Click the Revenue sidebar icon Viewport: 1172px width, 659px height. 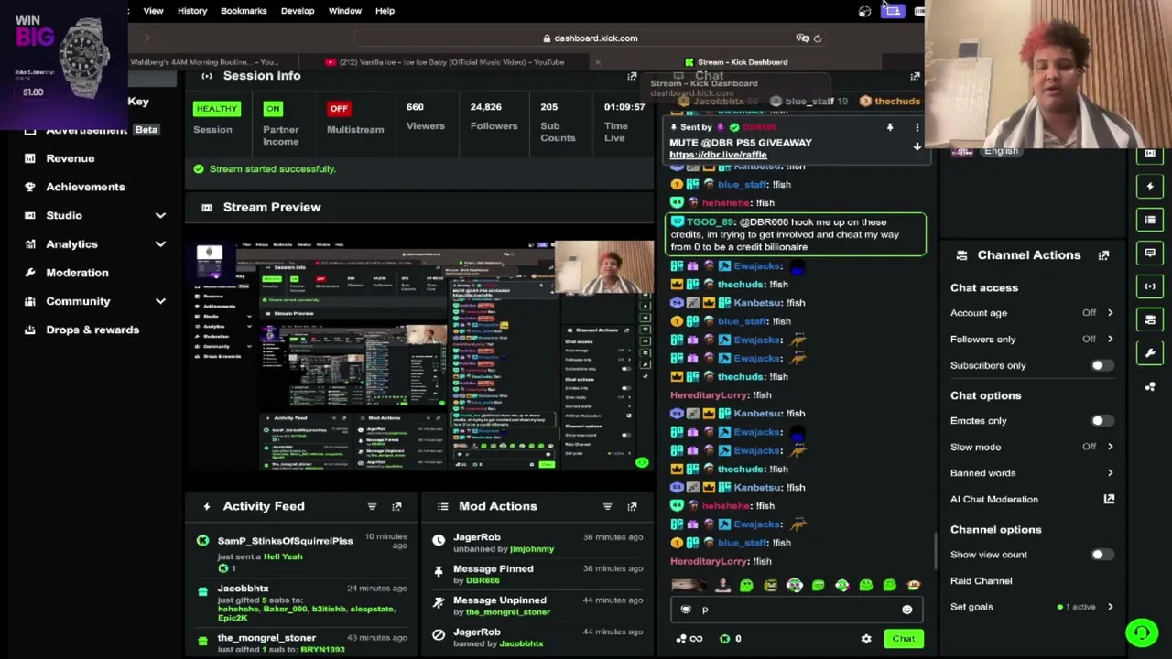tap(30, 158)
